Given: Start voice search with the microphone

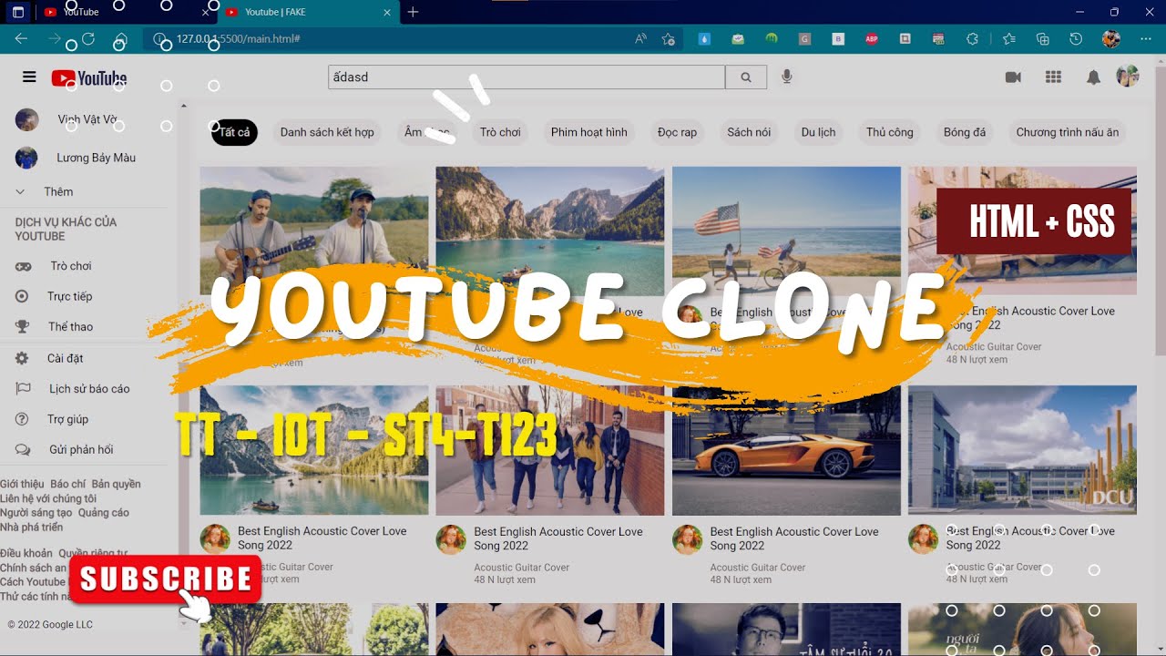Looking at the screenshot, I should 787,77.
